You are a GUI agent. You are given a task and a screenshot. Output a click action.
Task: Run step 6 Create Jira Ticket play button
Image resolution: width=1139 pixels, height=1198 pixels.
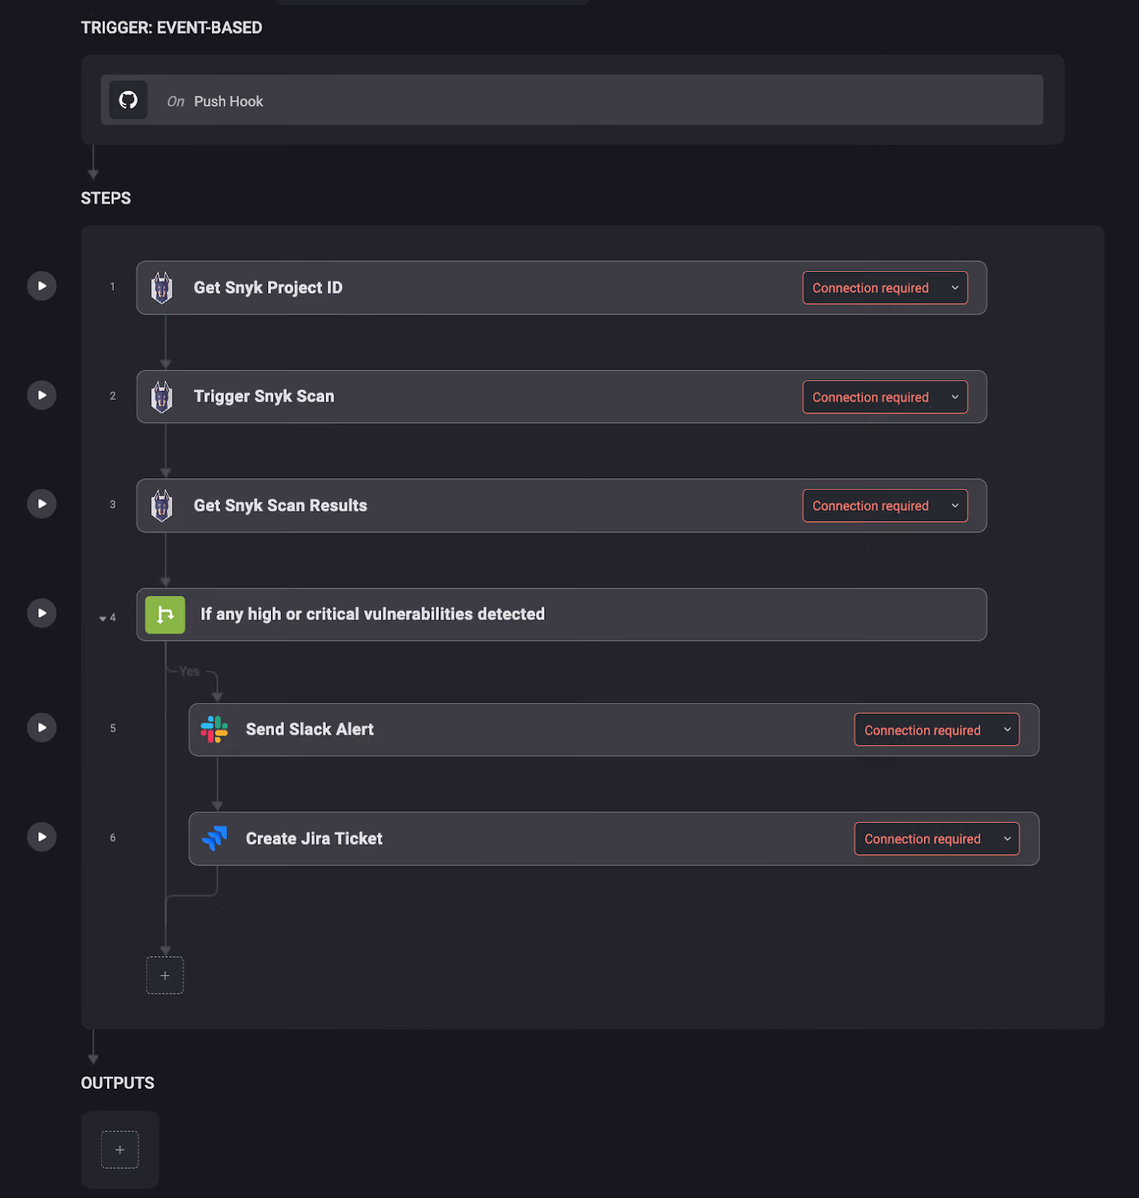pyautogui.click(x=42, y=837)
